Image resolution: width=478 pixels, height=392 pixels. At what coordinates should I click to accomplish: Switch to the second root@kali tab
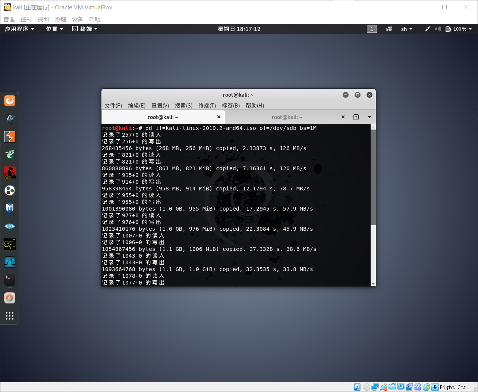pos(287,117)
